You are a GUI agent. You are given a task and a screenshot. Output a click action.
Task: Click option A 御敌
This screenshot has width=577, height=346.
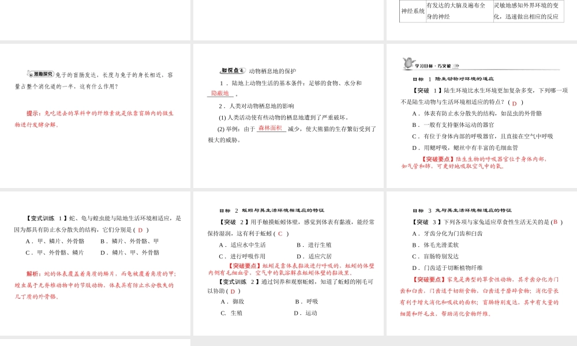coord(232,302)
